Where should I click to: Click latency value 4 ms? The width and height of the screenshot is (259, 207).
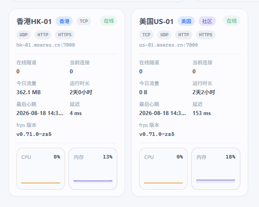(75, 113)
